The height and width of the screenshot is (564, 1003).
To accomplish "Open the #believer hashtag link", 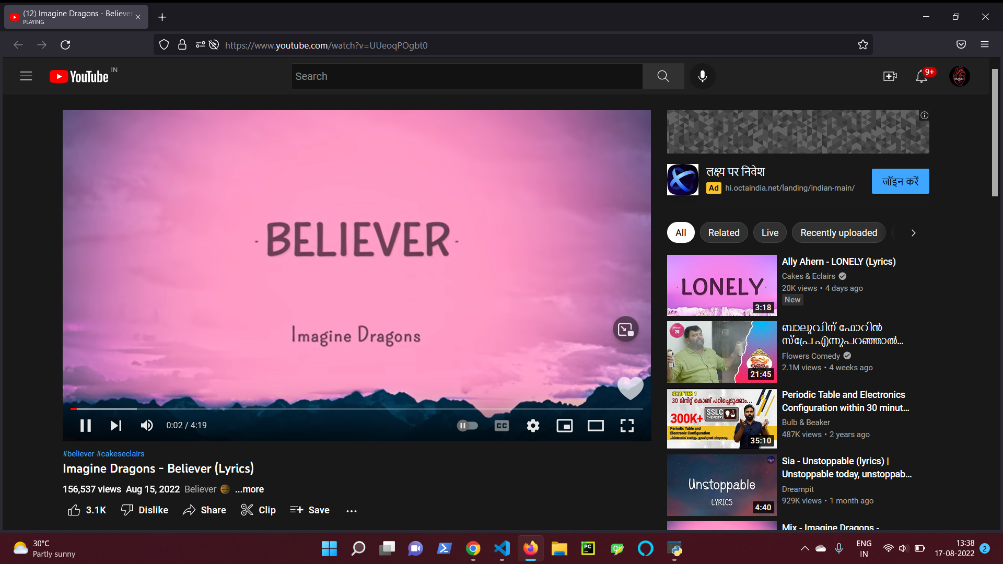I will pyautogui.click(x=78, y=454).
